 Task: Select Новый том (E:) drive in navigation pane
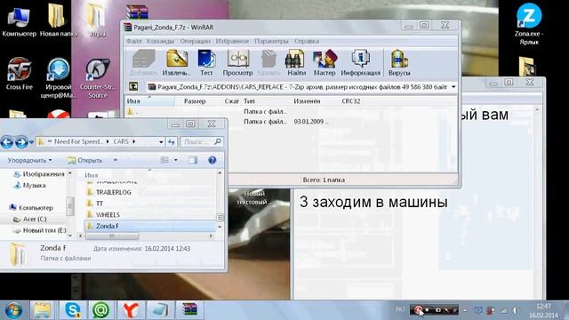click(39, 230)
